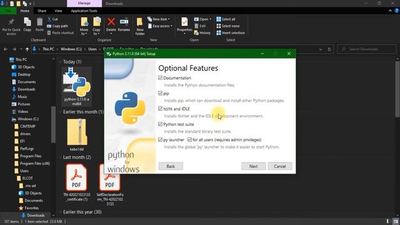The height and width of the screenshot is (225, 400).
Task: Click the Copy ribbon icon
Action: click(x=27, y=25)
